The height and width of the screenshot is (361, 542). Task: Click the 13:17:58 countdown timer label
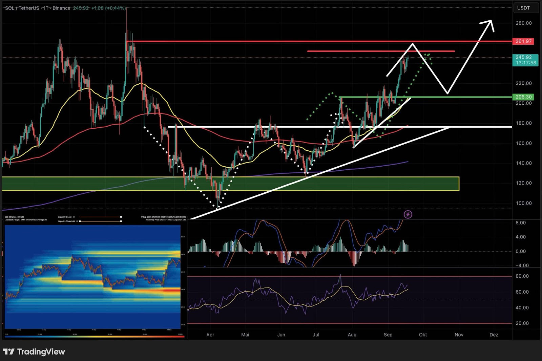pos(526,63)
